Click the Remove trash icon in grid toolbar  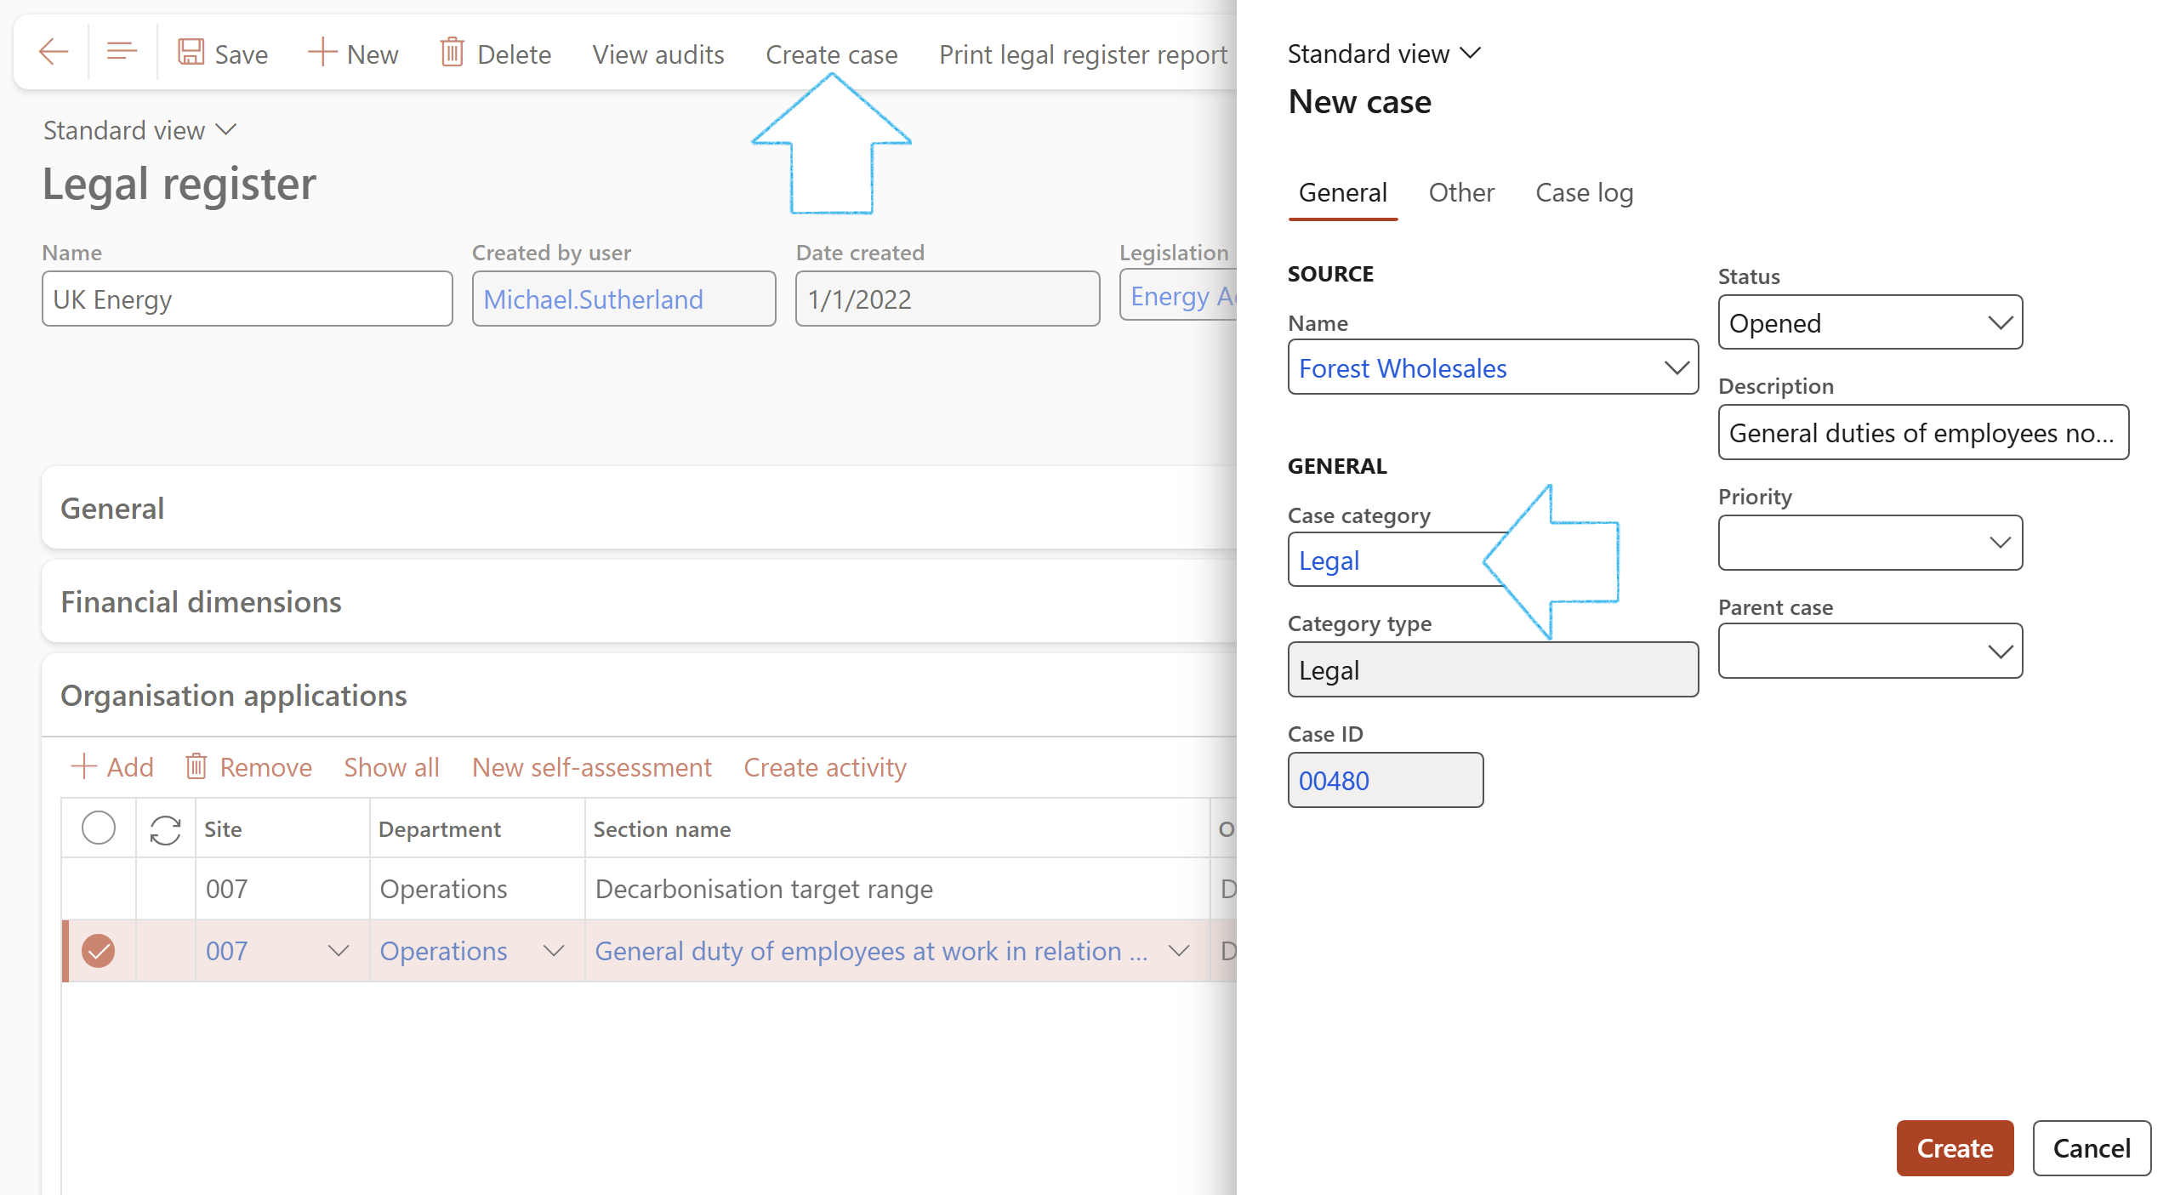(x=196, y=766)
